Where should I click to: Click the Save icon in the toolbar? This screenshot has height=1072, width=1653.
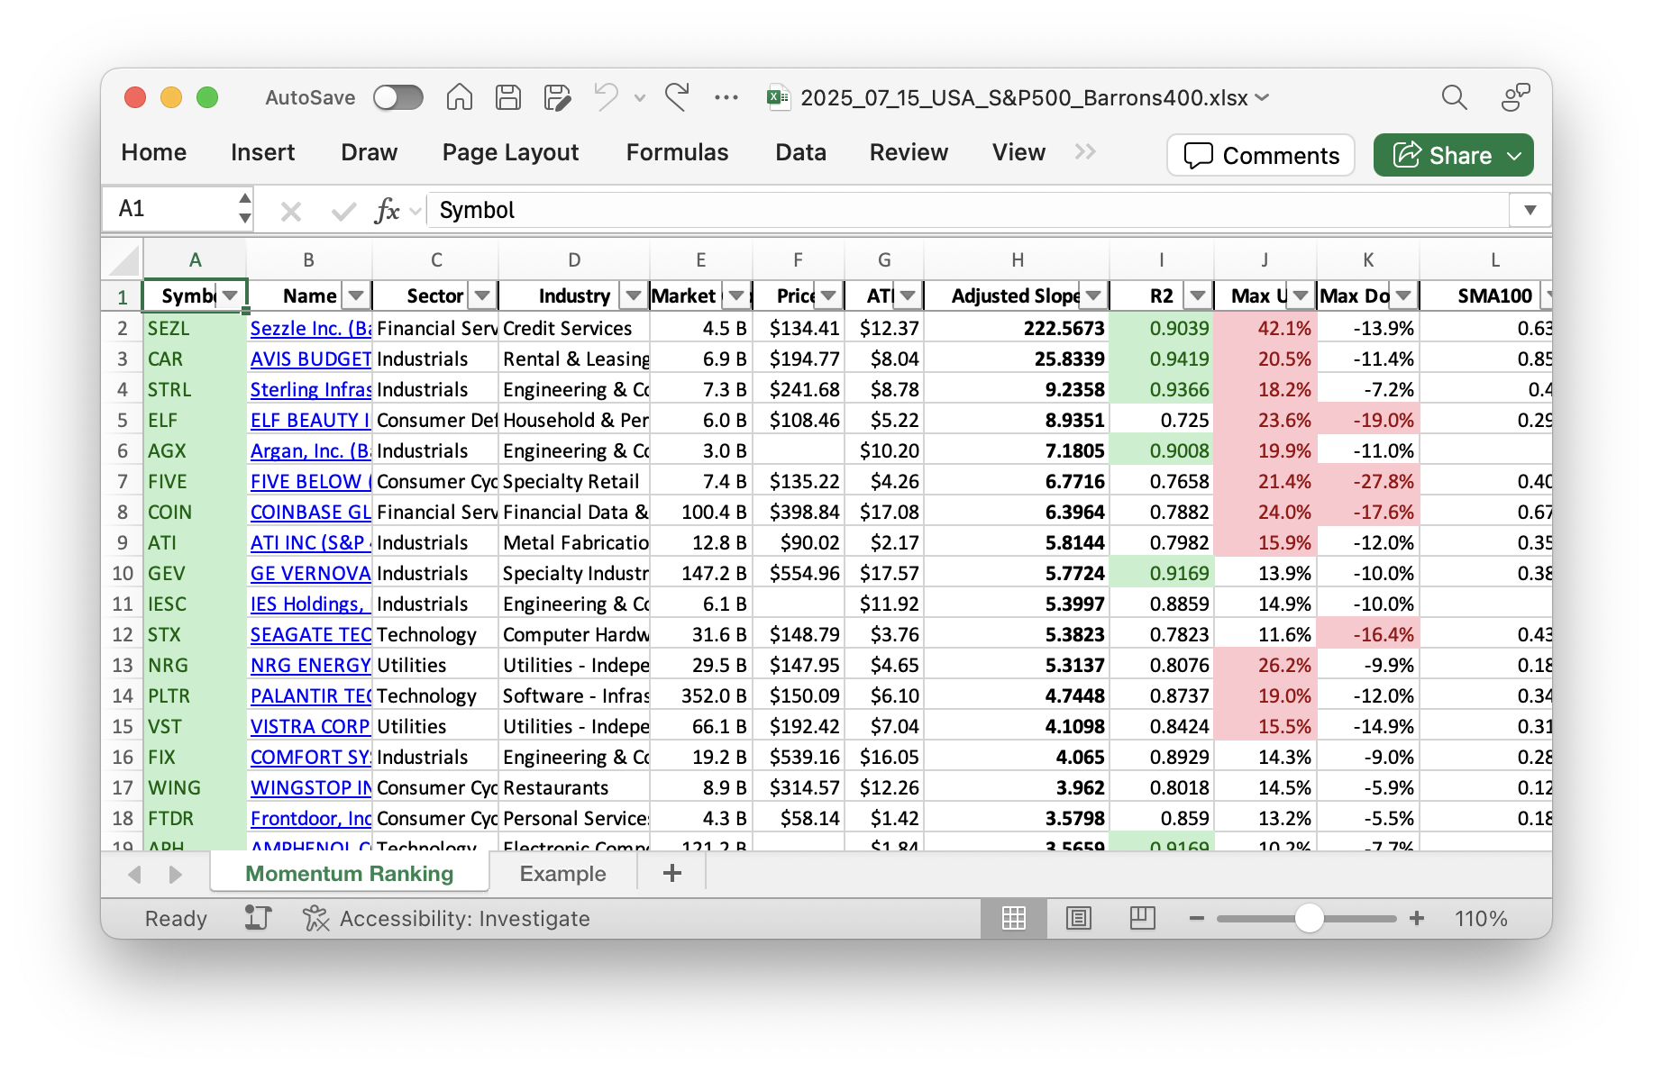click(508, 97)
